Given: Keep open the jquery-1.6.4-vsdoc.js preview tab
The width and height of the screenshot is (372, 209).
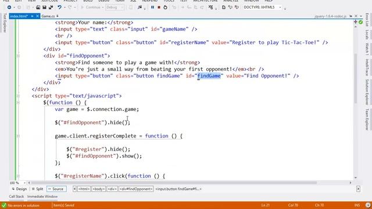Looking at the screenshot, I should 350,16.
